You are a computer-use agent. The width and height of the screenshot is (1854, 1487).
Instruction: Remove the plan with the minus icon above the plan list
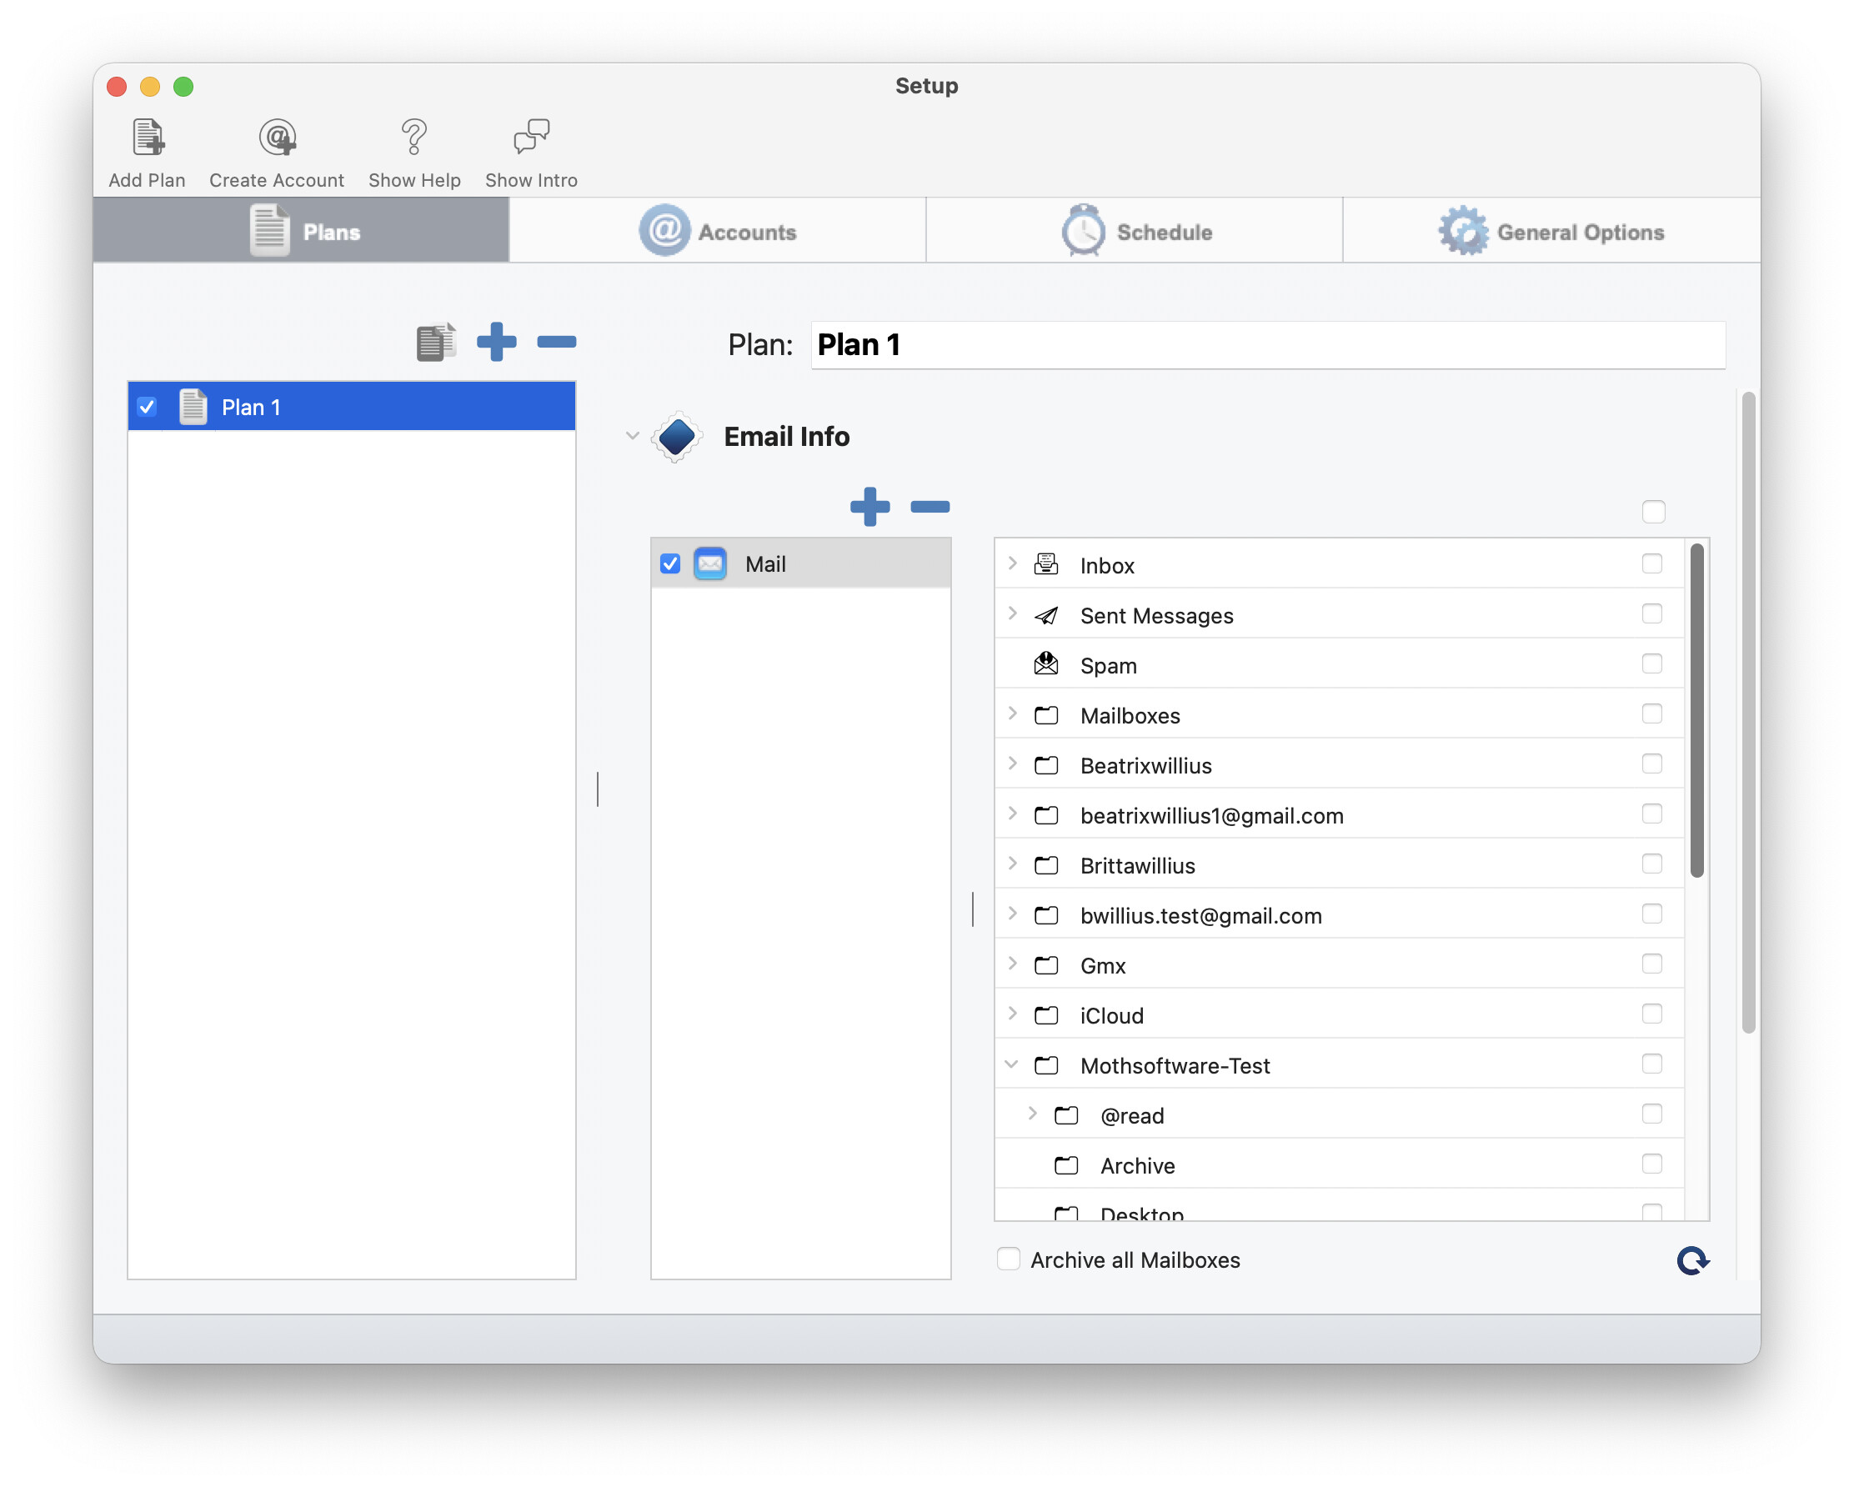[x=556, y=343]
